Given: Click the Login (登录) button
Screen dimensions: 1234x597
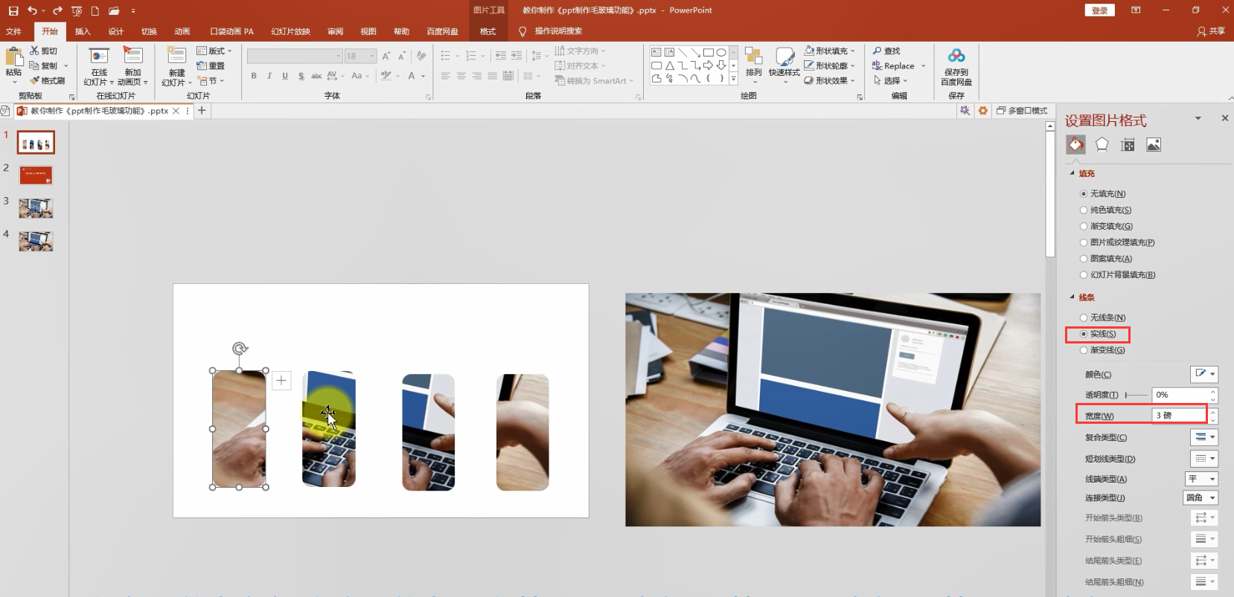Looking at the screenshot, I should 1100,10.
